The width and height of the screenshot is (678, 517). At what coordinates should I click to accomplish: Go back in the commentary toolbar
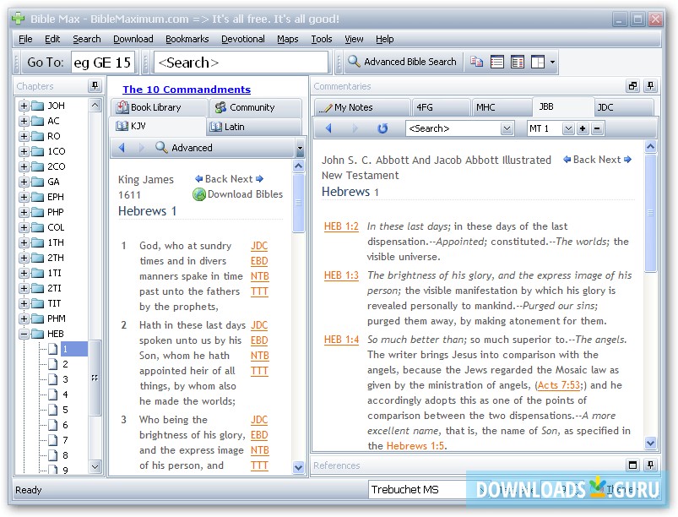tap(328, 128)
